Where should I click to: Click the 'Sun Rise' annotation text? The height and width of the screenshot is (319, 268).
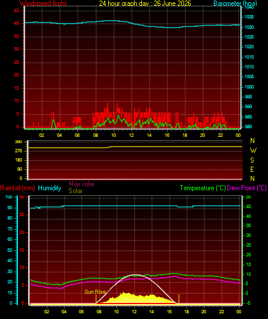click(x=95, y=292)
